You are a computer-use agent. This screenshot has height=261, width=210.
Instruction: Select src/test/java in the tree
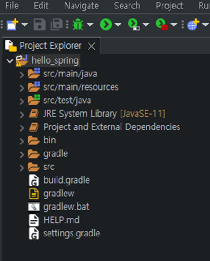67,101
